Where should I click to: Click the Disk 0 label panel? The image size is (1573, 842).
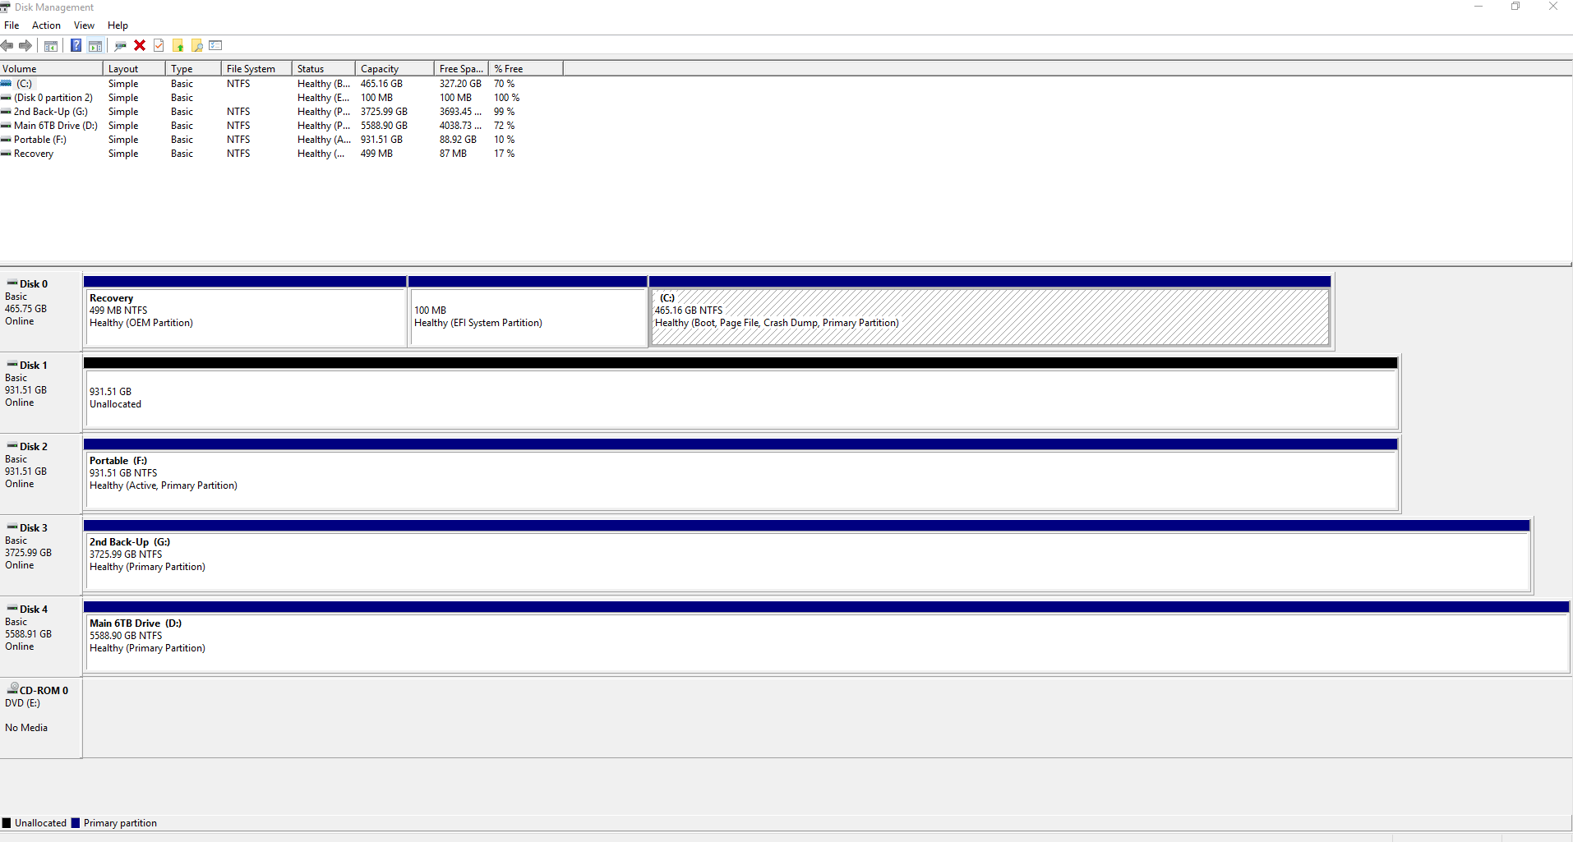40,311
